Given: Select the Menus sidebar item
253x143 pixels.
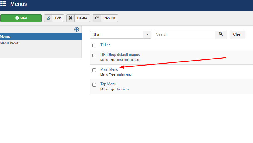Looking at the screenshot, I should coord(41,37).
